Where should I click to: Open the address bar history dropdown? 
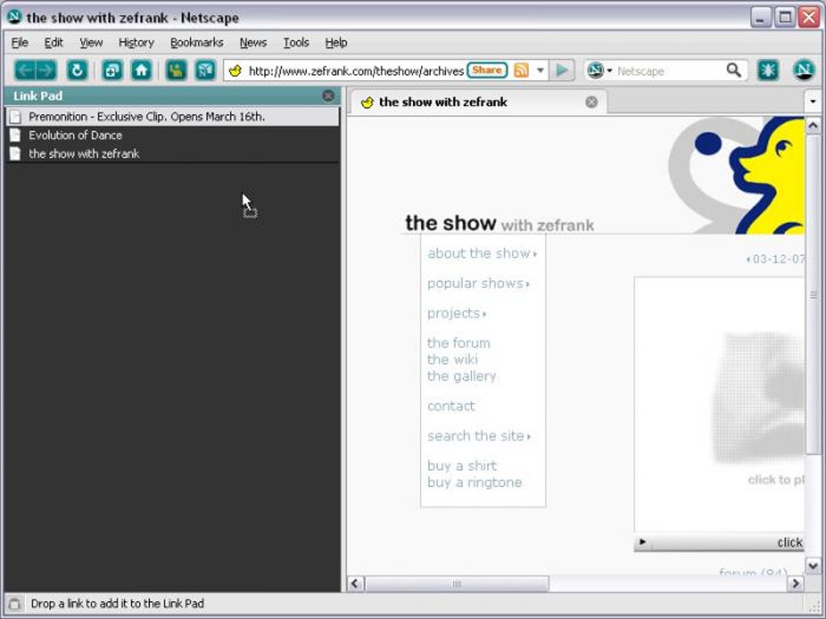540,70
